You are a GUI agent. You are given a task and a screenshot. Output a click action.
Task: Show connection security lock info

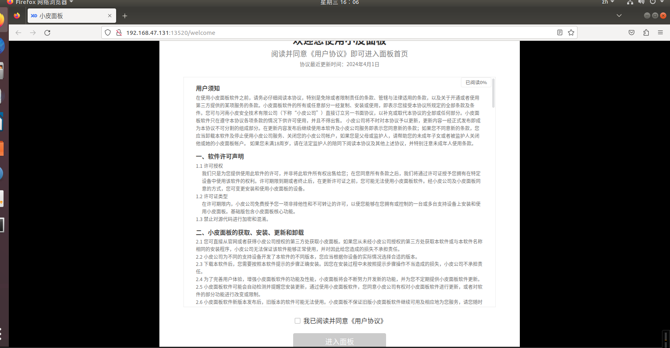click(x=119, y=33)
